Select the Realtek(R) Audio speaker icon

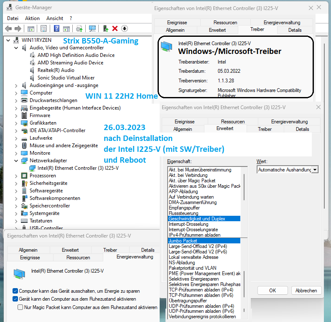32,70
